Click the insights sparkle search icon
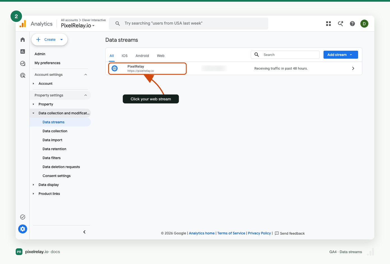Viewport: 390px width, 264px height. tap(340, 24)
